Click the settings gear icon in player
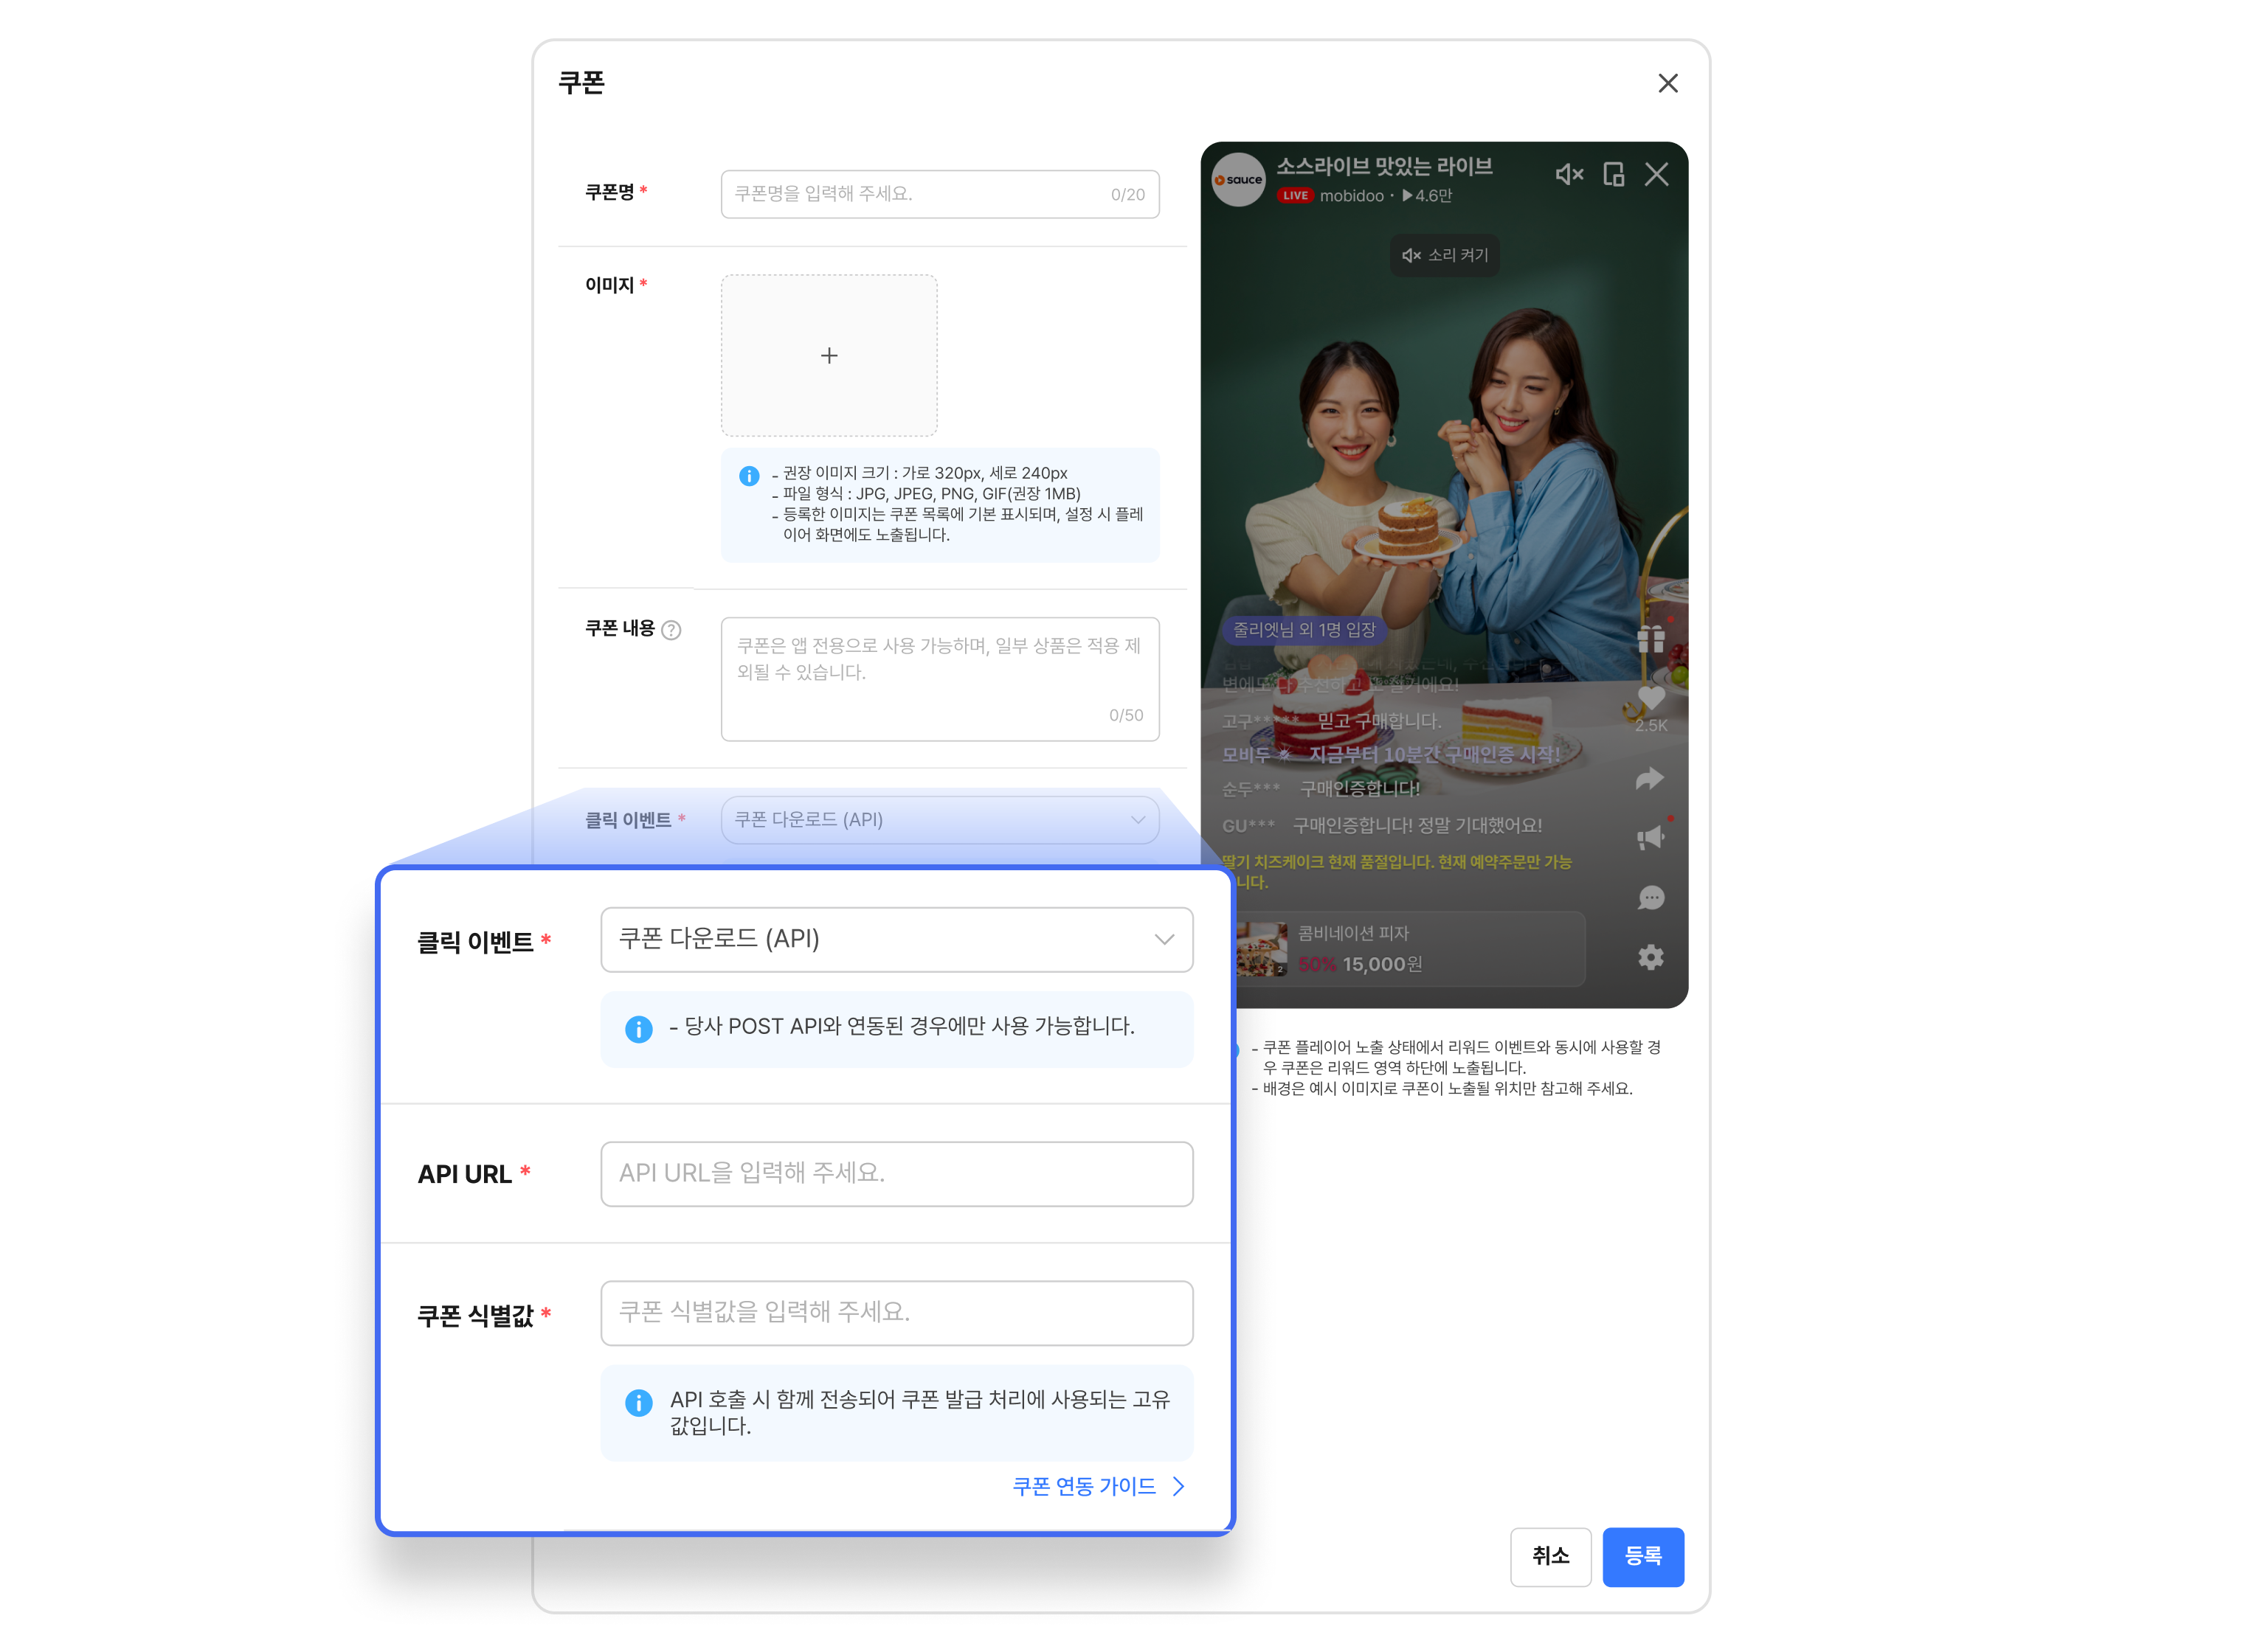The width and height of the screenshot is (2243, 1652). 1650,957
